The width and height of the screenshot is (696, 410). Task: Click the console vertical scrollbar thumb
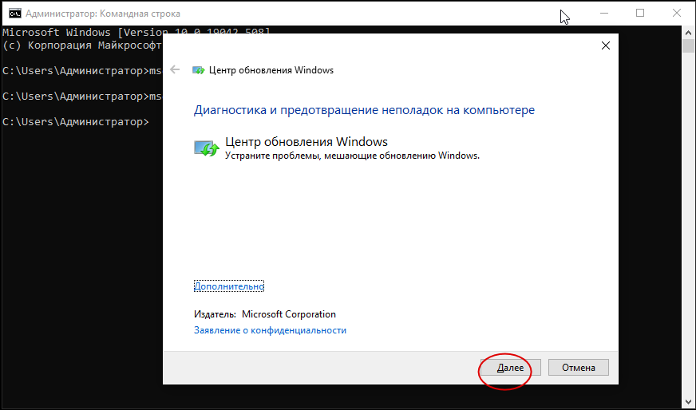click(x=688, y=45)
